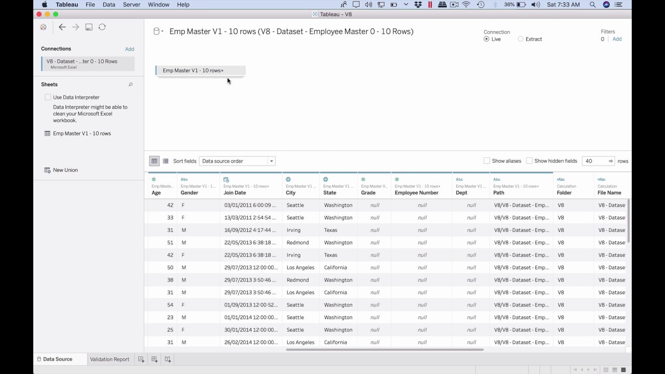Go back using the left arrow

[62, 27]
